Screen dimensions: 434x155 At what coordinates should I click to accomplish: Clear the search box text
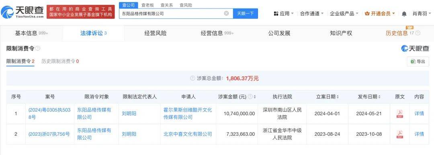tap(226, 13)
